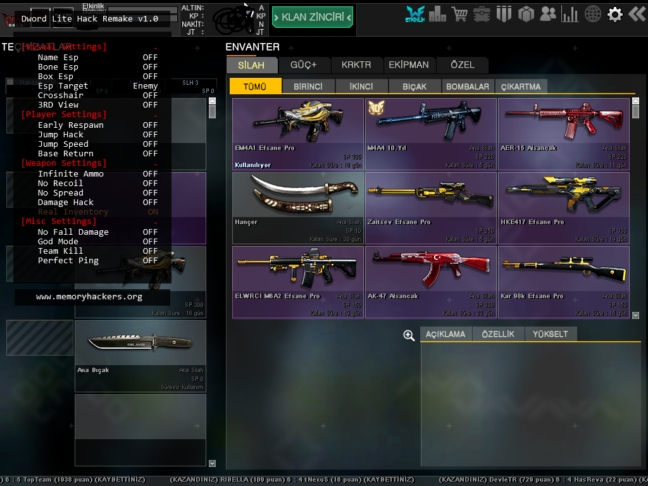This screenshot has height=486, width=648.
Task: Toggle Team Kill option
Action: 97,251
